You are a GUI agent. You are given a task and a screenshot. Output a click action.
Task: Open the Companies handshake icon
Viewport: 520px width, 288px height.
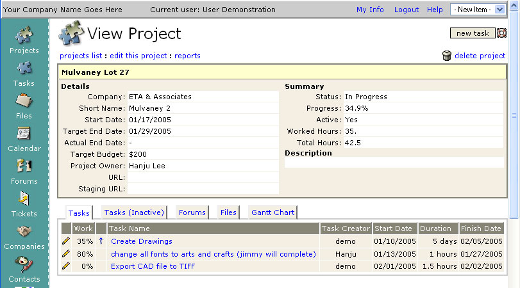24,231
